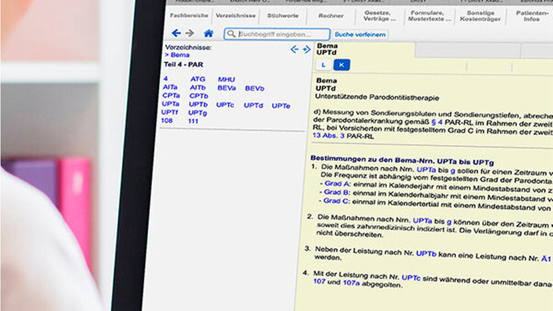Open the Verzeichnisse menu
The width and height of the screenshot is (553, 311).
[236, 16]
